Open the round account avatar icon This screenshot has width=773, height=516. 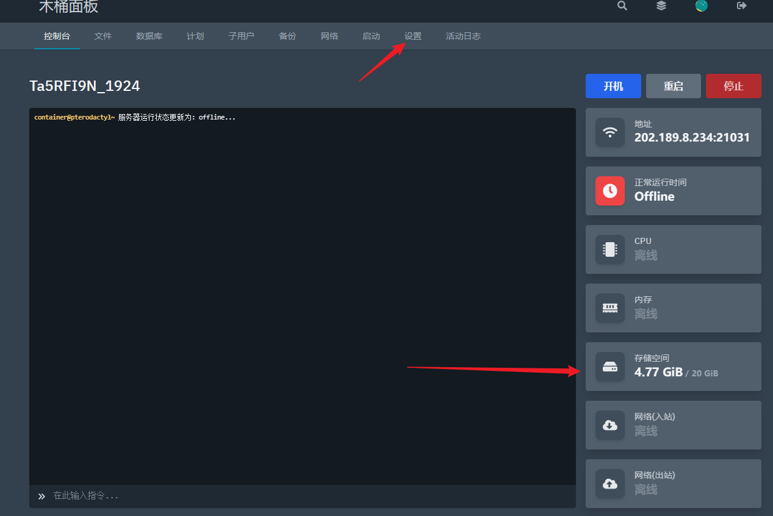point(702,5)
